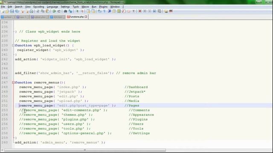This screenshot has height=153, width=273.
Task: Click the Close document toolbar icon
Action: point(22,11)
